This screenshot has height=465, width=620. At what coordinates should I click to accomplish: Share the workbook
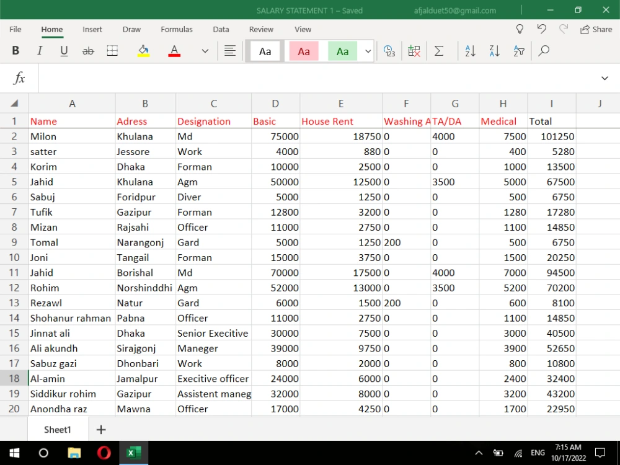pos(596,29)
